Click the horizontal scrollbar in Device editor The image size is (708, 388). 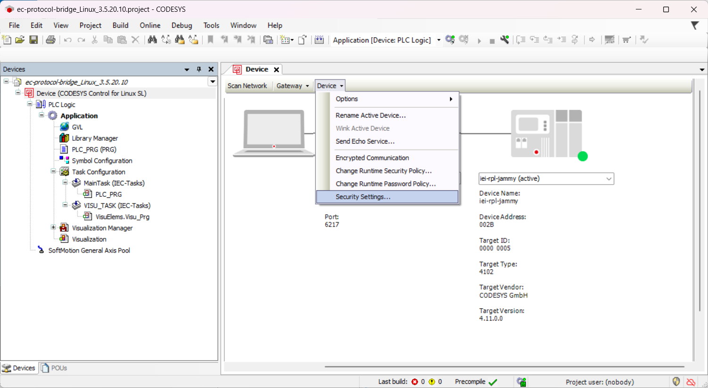504,367
